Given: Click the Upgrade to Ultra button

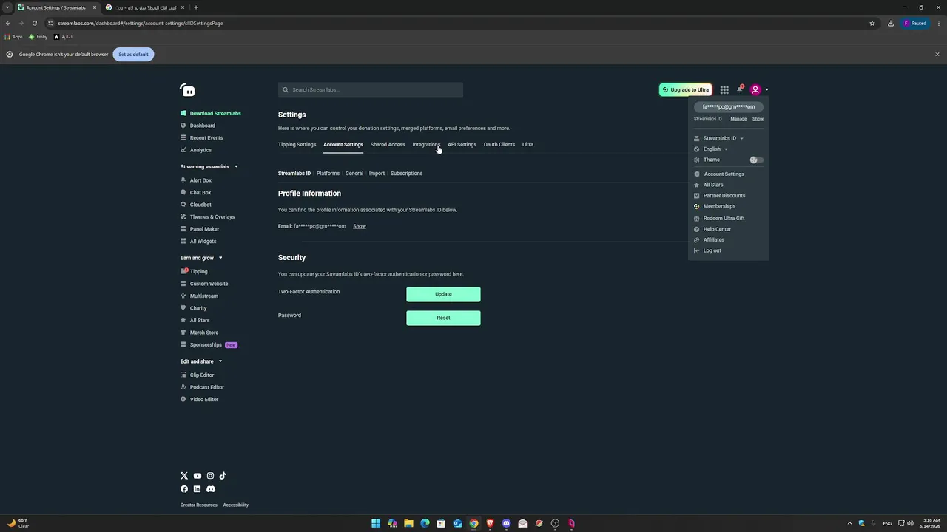Looking at the screenshot, I should [x=685, y=90].
